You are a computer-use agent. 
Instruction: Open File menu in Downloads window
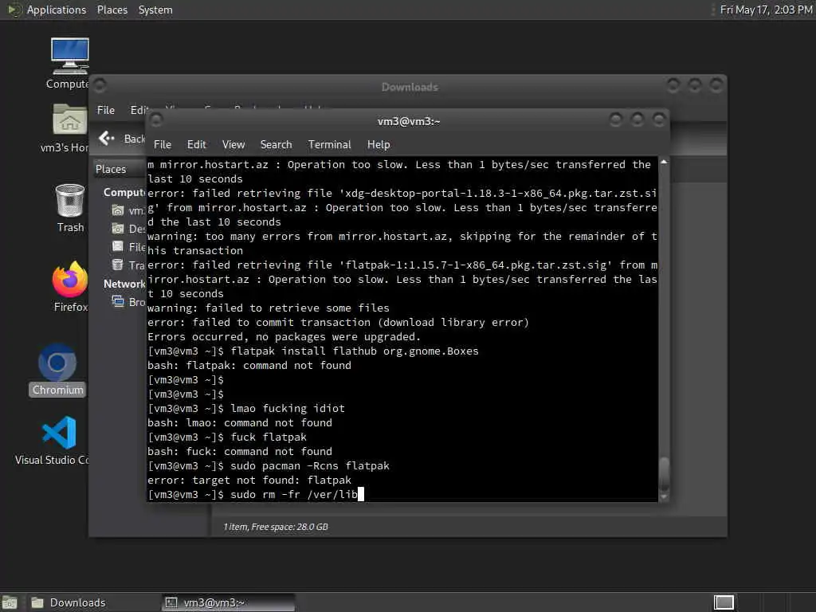pyautogui.click(x=106, y=110)
